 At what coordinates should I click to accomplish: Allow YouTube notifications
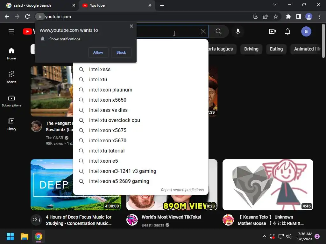click(x=98, y=52)
